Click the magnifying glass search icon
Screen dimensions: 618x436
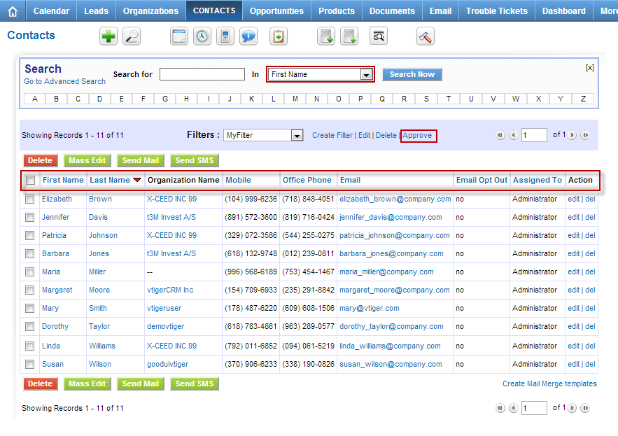tap(132, 37)
